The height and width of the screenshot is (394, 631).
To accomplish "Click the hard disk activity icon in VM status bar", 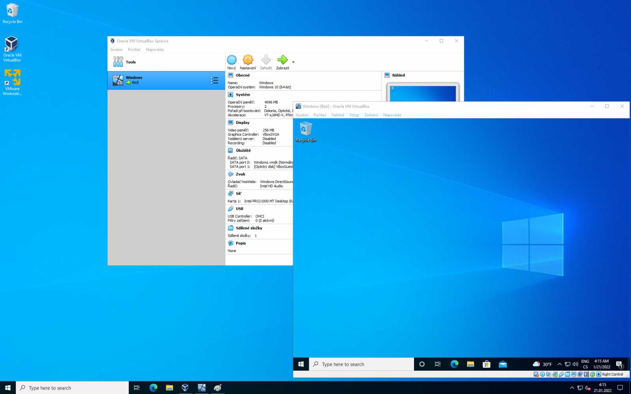I will tap(536, 374).
